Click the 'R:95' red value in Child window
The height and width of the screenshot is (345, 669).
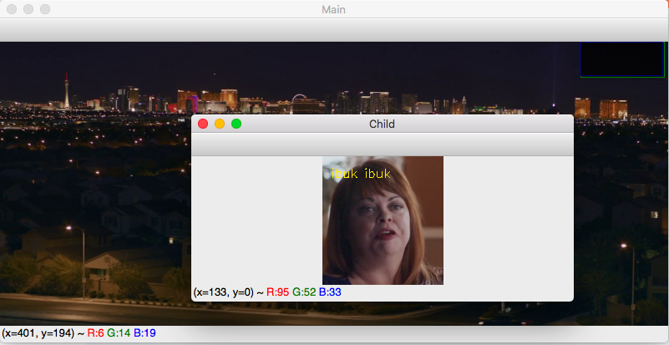click(x=278, y=292)
